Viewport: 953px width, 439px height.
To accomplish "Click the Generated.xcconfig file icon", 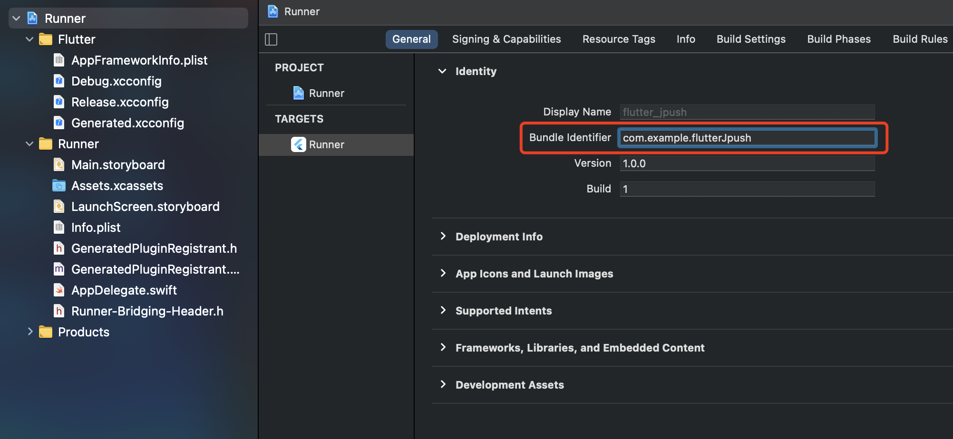I will [x=59, y=123].
